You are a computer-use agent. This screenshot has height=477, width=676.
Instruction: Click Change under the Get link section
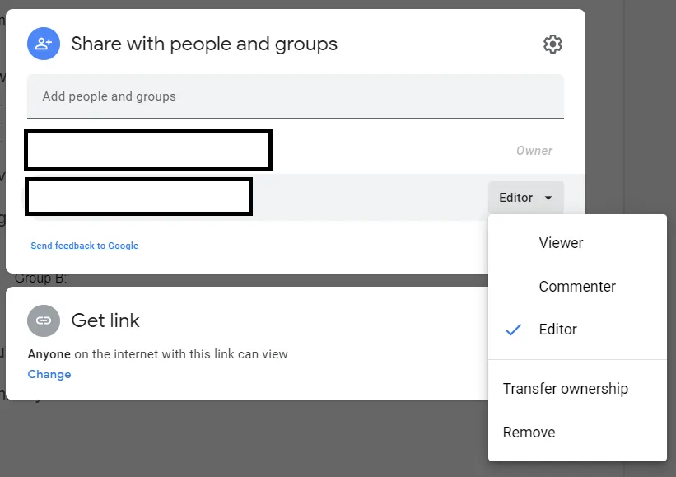pos(49,374)
